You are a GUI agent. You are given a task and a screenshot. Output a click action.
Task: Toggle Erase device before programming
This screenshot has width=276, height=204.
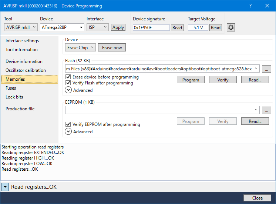[68, 77]
